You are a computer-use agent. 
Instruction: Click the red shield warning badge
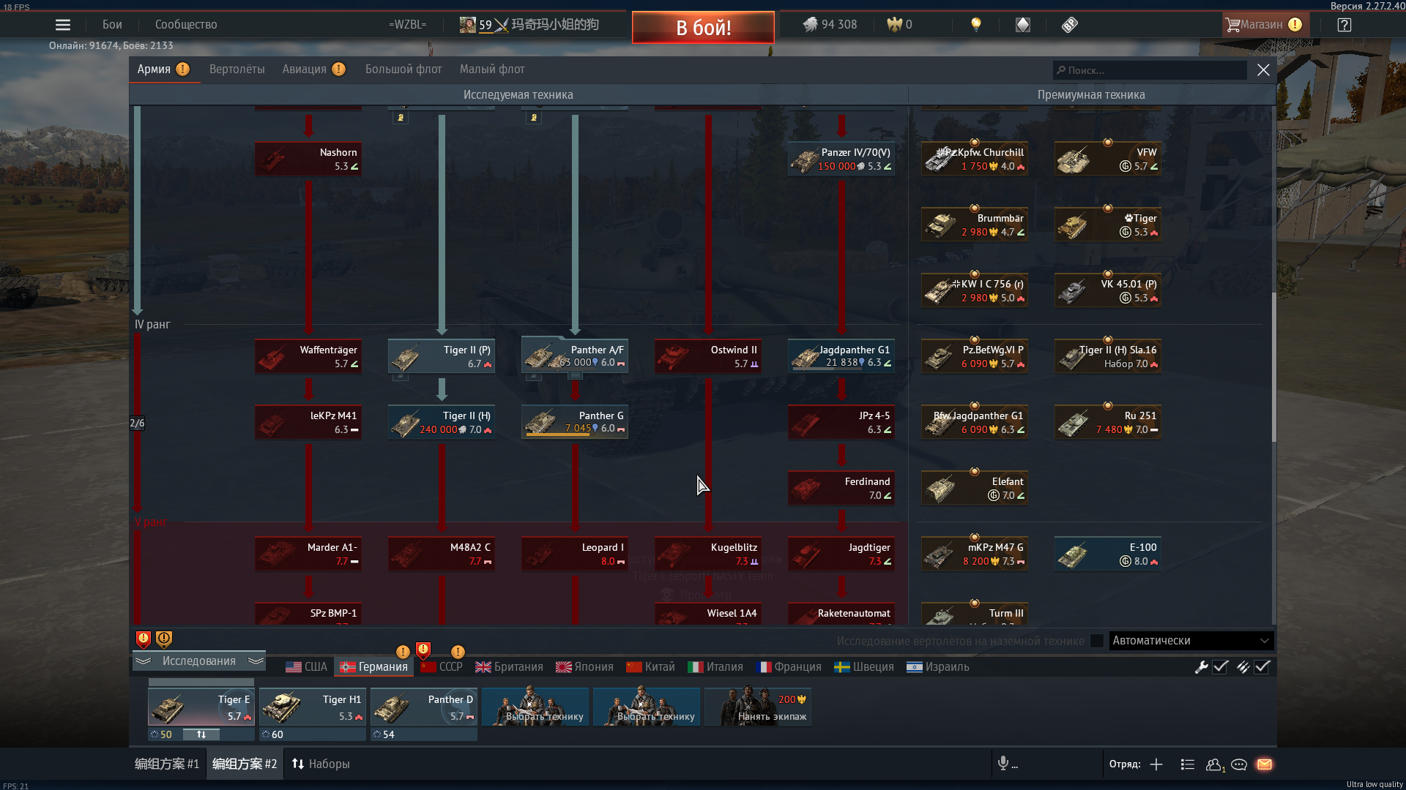pyautogui.click(x=144, y=640)
